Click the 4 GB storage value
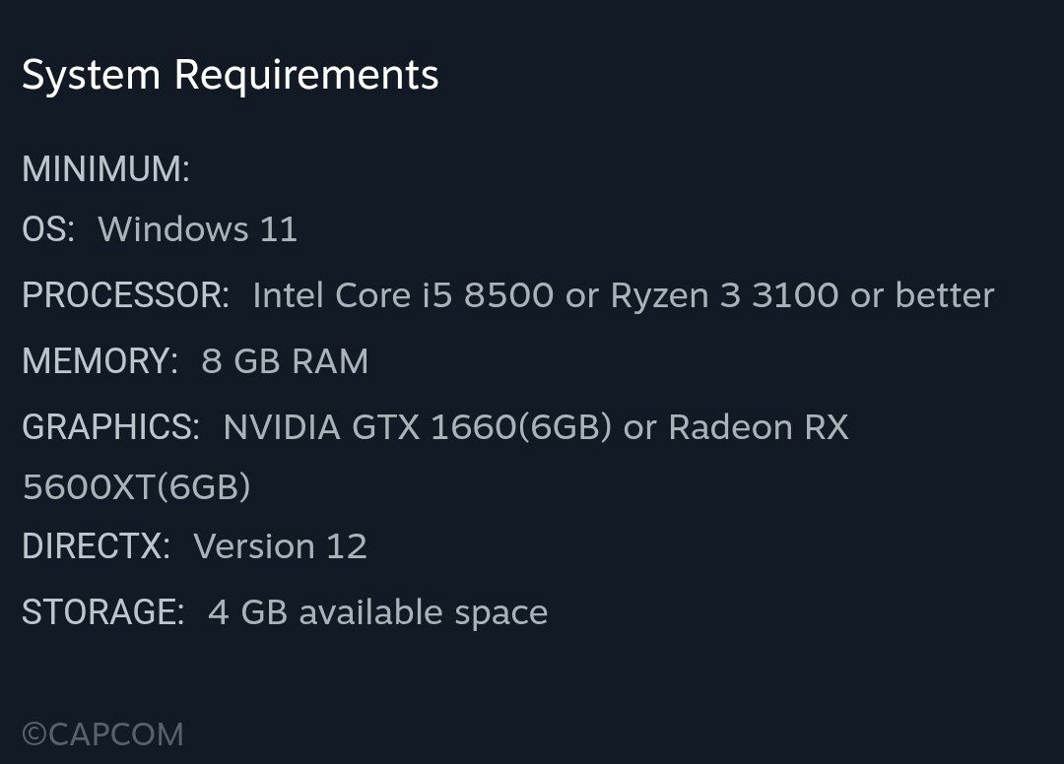Screen dimensions: 1064x764 247,612
